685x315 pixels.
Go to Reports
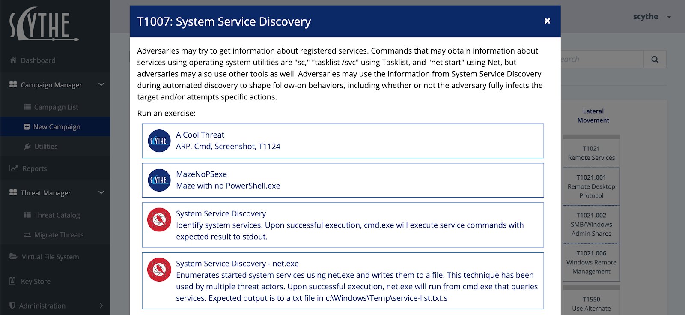(x=35, y=168)
